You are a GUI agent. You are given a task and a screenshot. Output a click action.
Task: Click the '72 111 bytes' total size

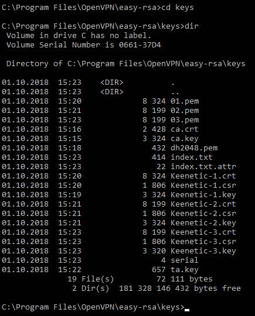(x=185, y=279)
